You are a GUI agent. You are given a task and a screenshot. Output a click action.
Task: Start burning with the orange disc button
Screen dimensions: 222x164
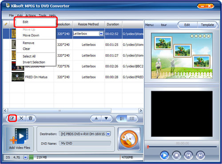[x=129, y=139]
